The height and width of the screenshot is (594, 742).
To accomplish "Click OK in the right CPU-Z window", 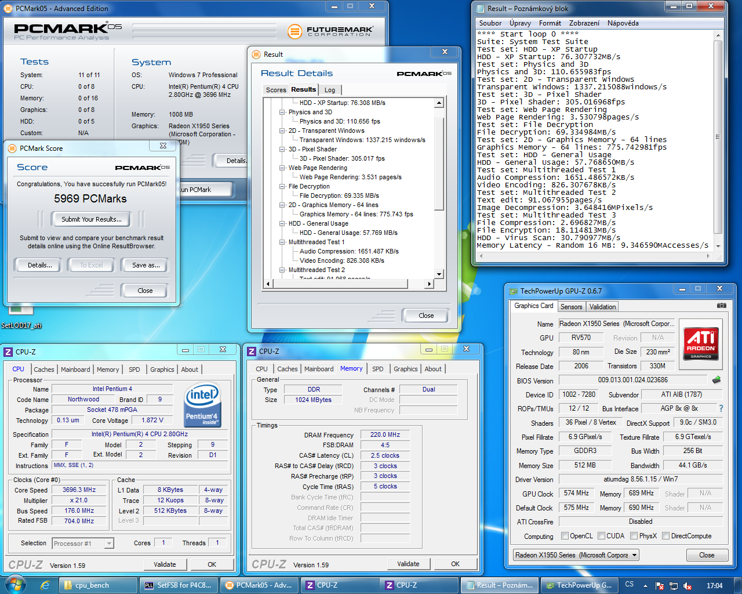I will coord(455,564).
